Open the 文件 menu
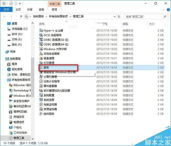The height and width of the screenshot is (146, 171). tap(6, 9)
